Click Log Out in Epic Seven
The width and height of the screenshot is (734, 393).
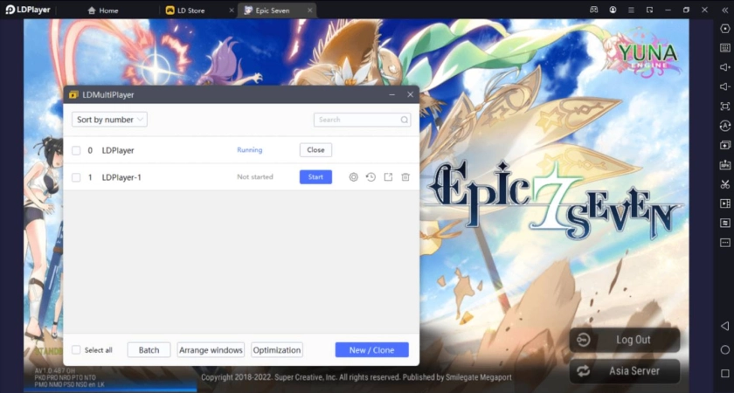[625, 340]
